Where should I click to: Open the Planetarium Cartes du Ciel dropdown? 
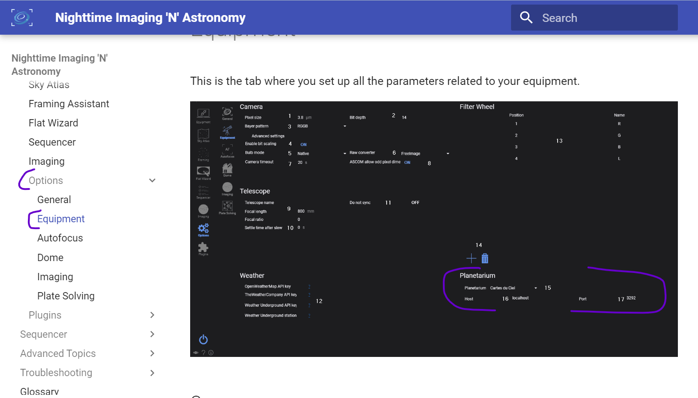click(536, 288)
